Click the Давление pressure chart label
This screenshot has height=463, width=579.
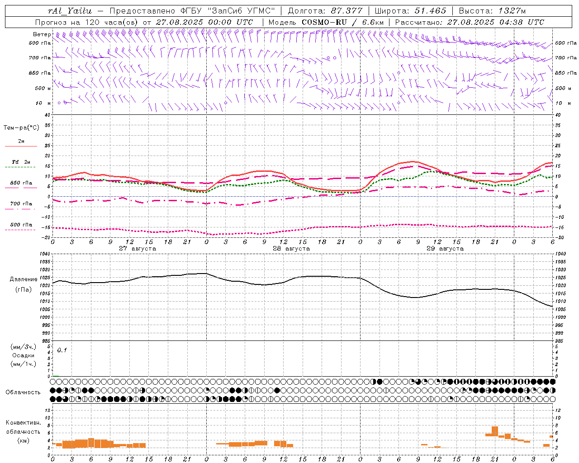point(24,279)
